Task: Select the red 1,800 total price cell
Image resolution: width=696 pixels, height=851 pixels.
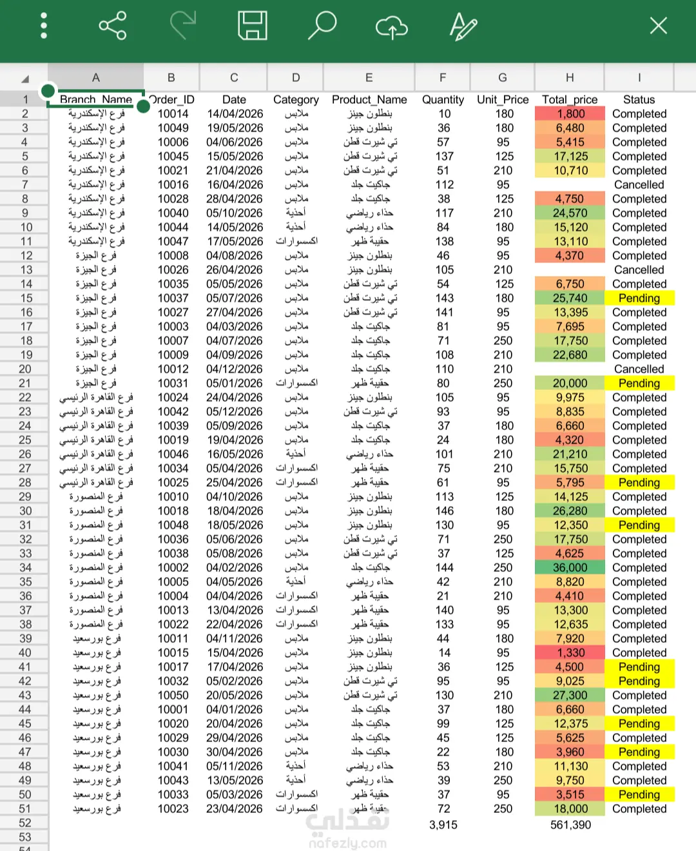Action: pyautogui.click(x=570, y=113)
